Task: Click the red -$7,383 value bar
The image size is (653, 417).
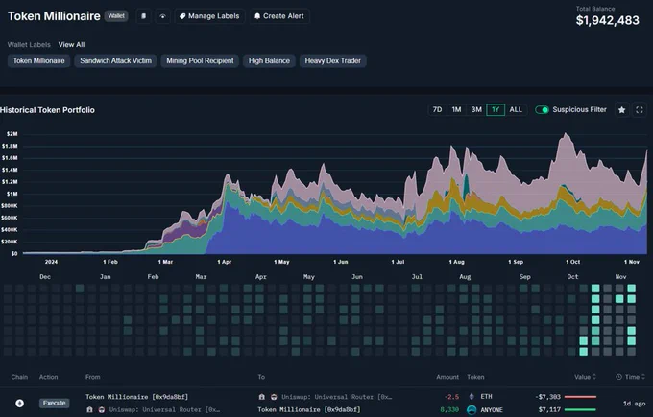Action: [x=580, y=397]
